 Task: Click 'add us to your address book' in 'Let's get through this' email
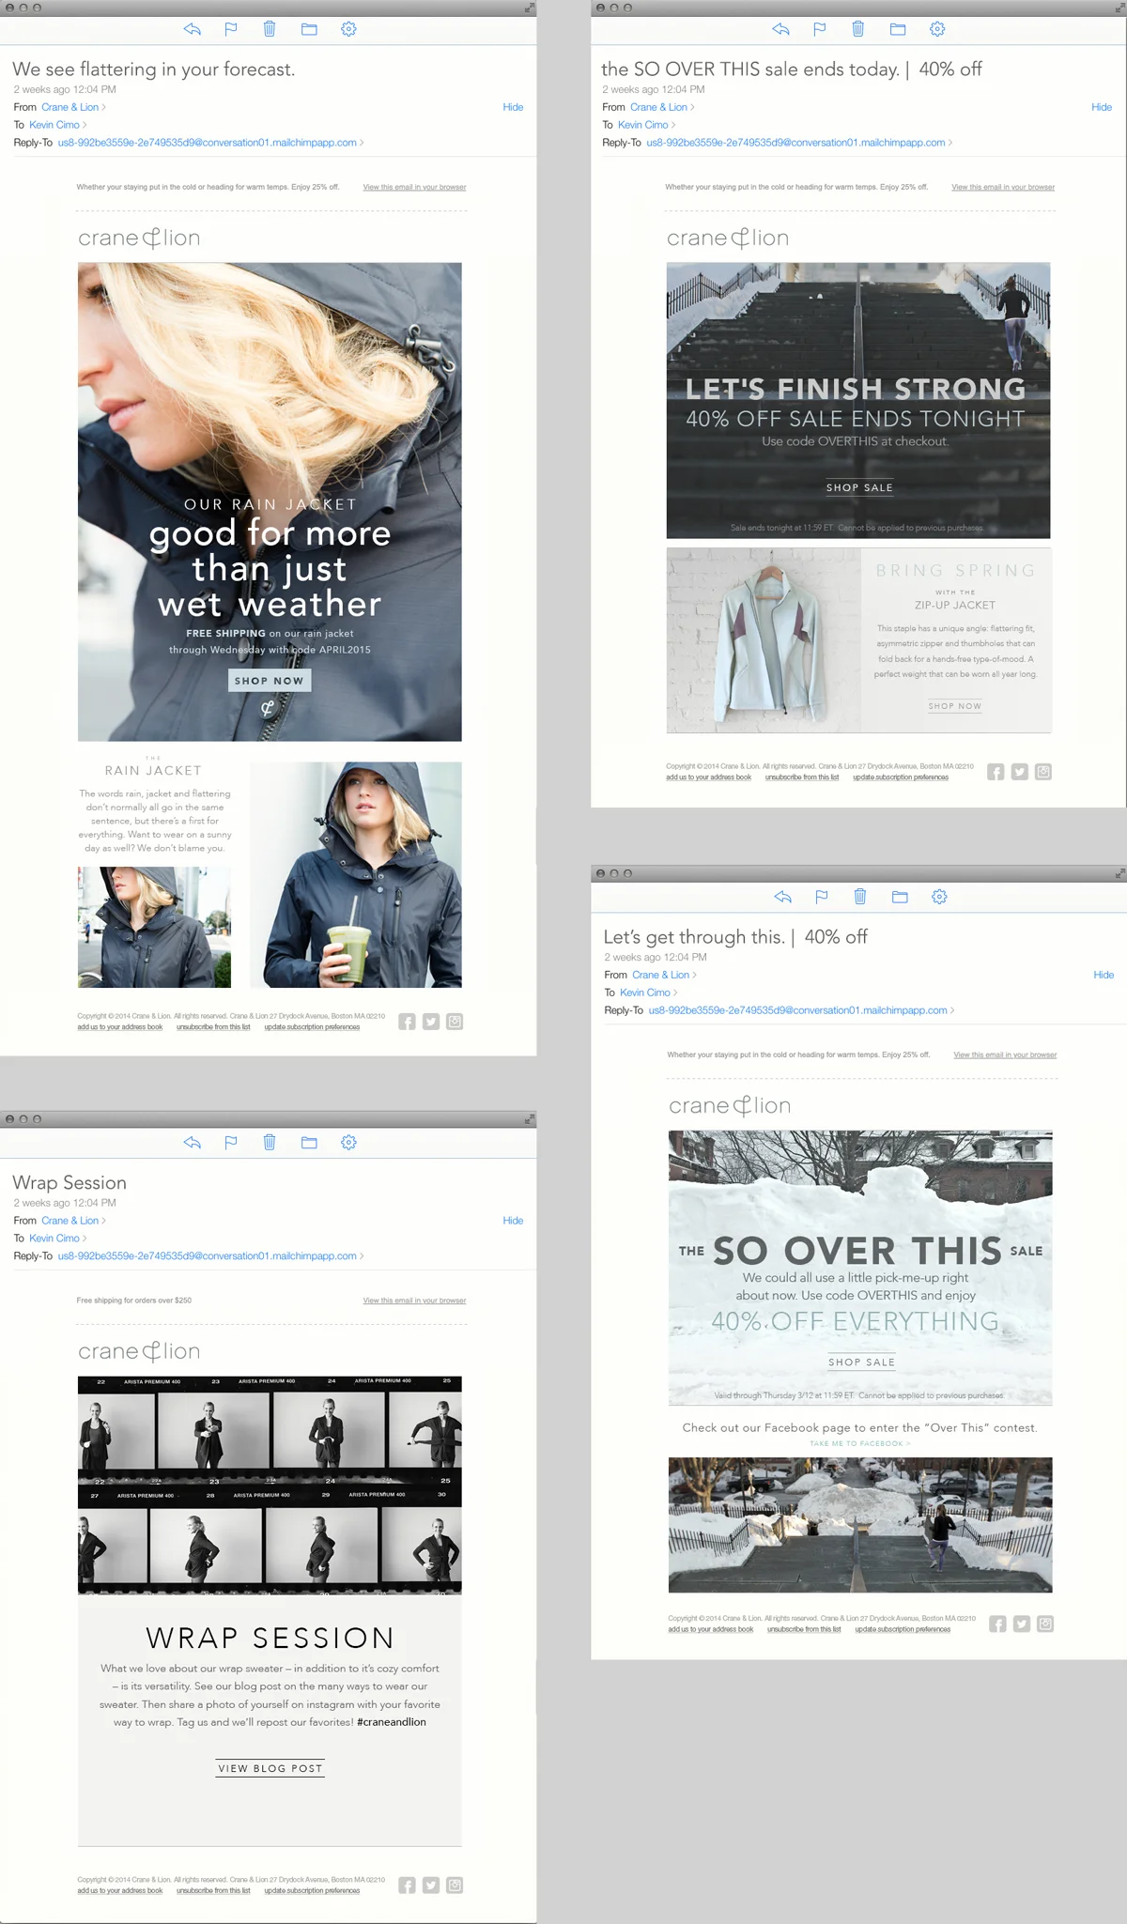click(x=711, y=1629)
